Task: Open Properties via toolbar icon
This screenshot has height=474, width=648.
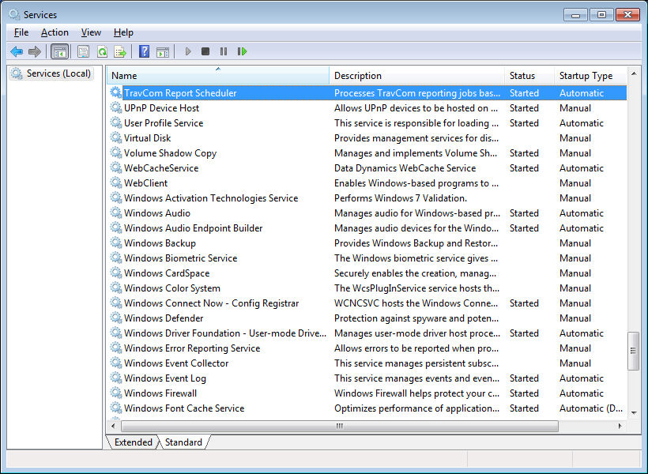Action: (83, 52)
